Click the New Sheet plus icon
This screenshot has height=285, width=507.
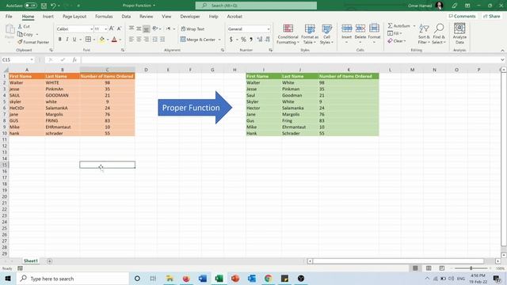coord(49,261)
